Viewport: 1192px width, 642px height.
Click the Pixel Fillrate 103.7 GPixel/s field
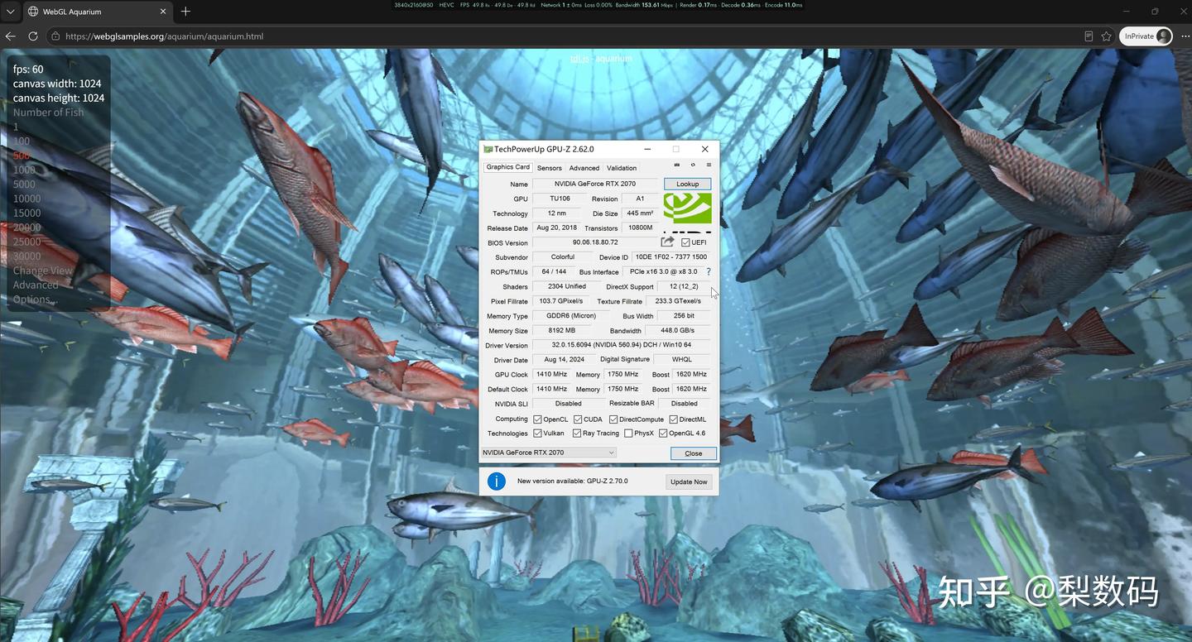(561, 301)
